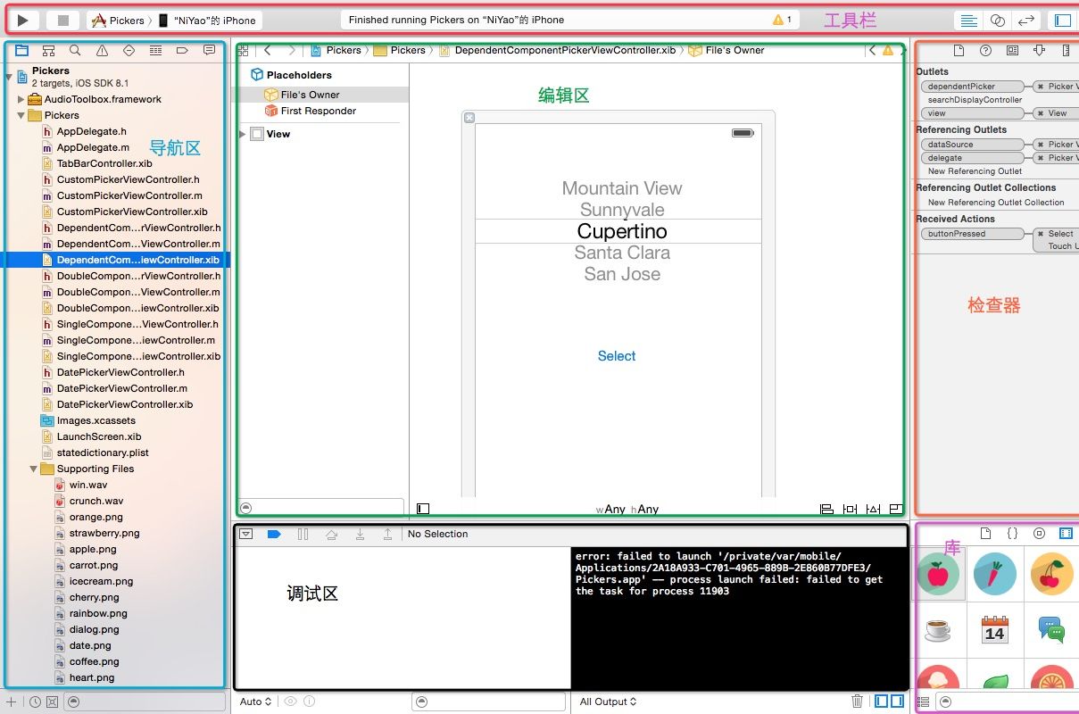Go back in the editor jump bar
The width and height of the screenshot is (1079, 714).
coord(267,51)
